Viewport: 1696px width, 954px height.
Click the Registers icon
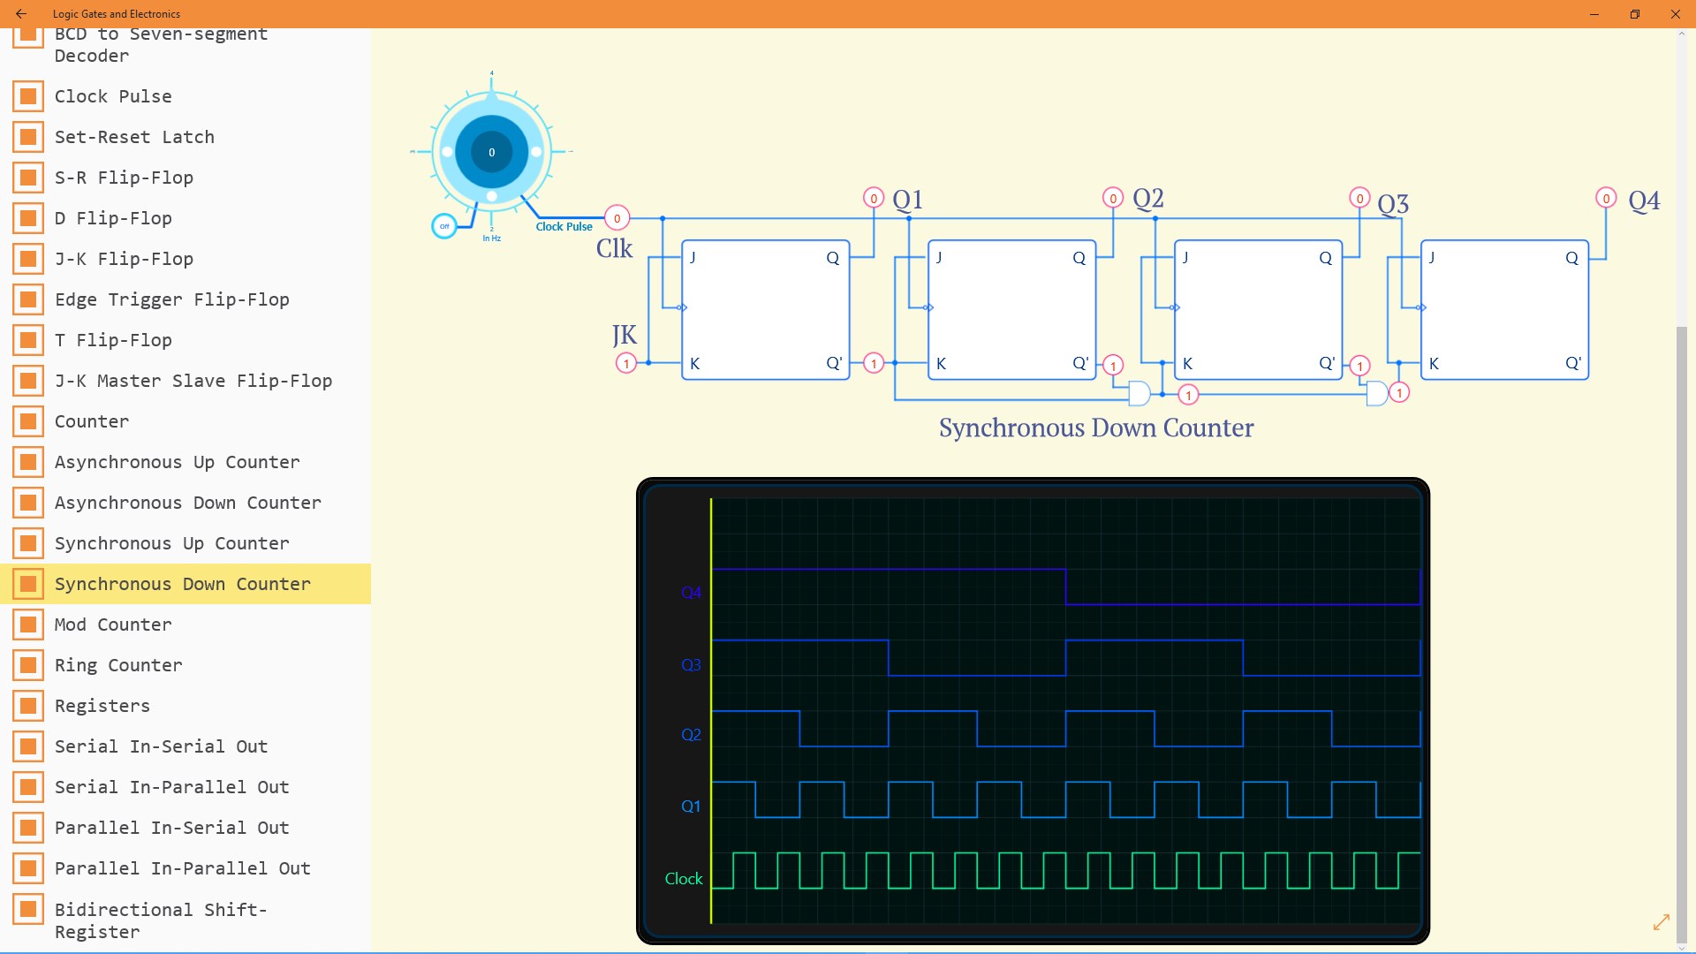pyautogui.click(x=28, y=705)
